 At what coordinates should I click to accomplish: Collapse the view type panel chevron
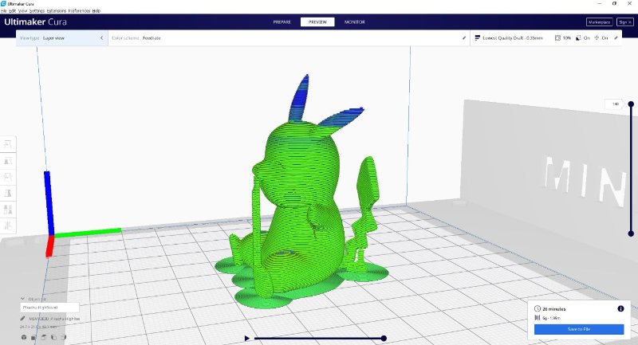(x=102, y=37)
